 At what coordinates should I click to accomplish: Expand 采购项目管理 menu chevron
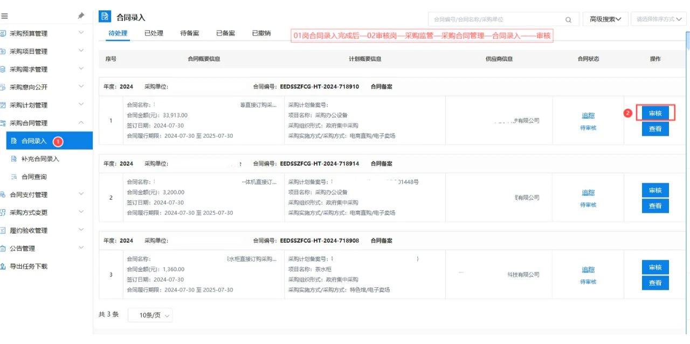(81, 51)
